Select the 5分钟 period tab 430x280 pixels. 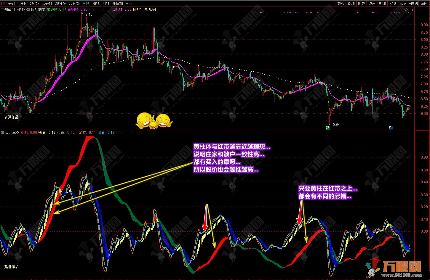click(34, 4)
